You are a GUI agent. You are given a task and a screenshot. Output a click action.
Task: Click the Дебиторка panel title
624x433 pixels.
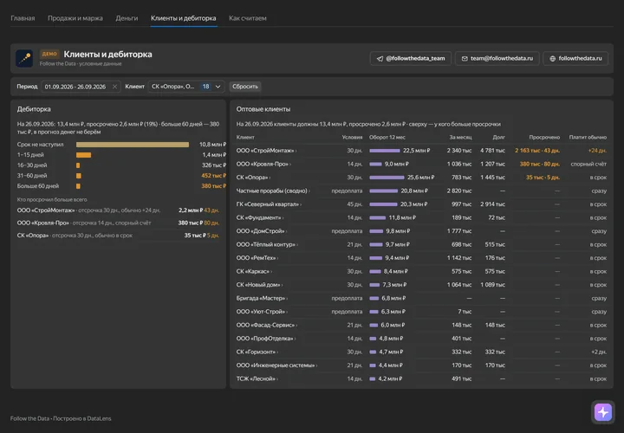[x=34, y=109]
